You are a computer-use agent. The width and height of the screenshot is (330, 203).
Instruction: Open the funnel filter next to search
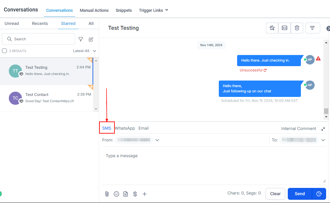click(80, 39)
